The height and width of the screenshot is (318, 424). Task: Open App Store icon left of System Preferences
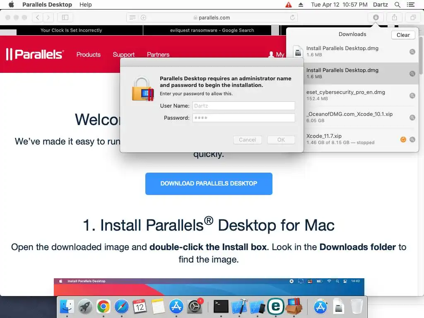click(176, 307)
